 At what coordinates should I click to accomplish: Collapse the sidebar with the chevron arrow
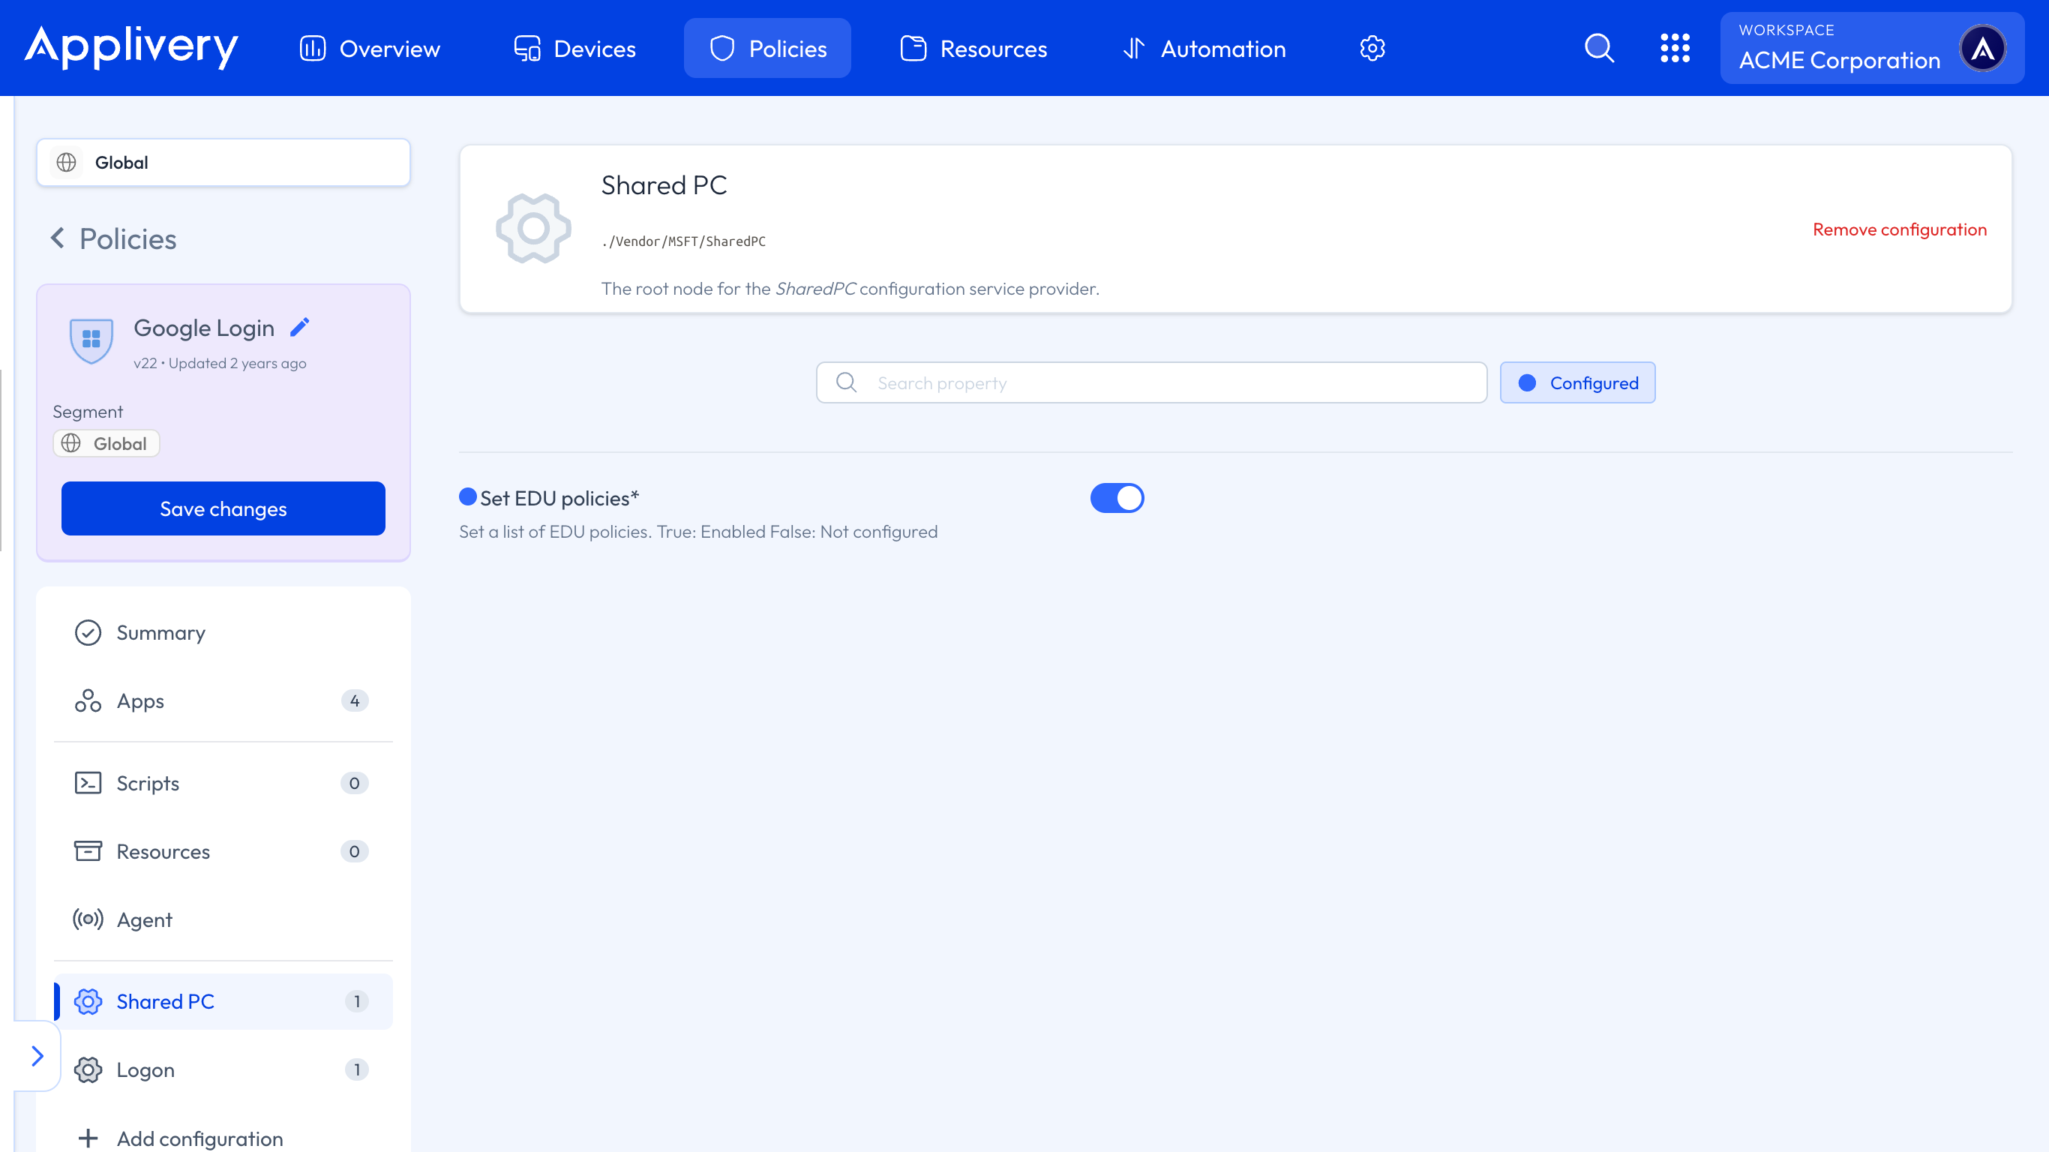click(x=37, y=1055)
